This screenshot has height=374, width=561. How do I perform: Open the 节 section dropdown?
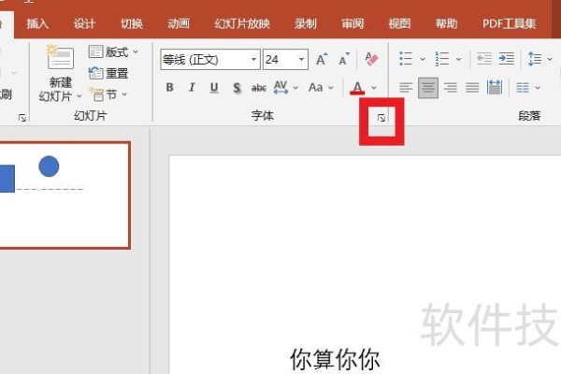108,94
